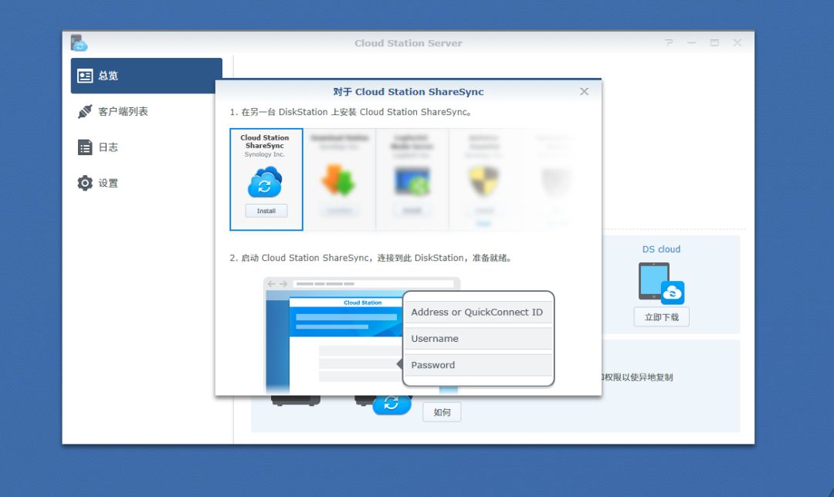Close the 对于 Cloud Station ShareSync dialog
The height and width of the screenshot is (497, 834).
tap(584, 91)
